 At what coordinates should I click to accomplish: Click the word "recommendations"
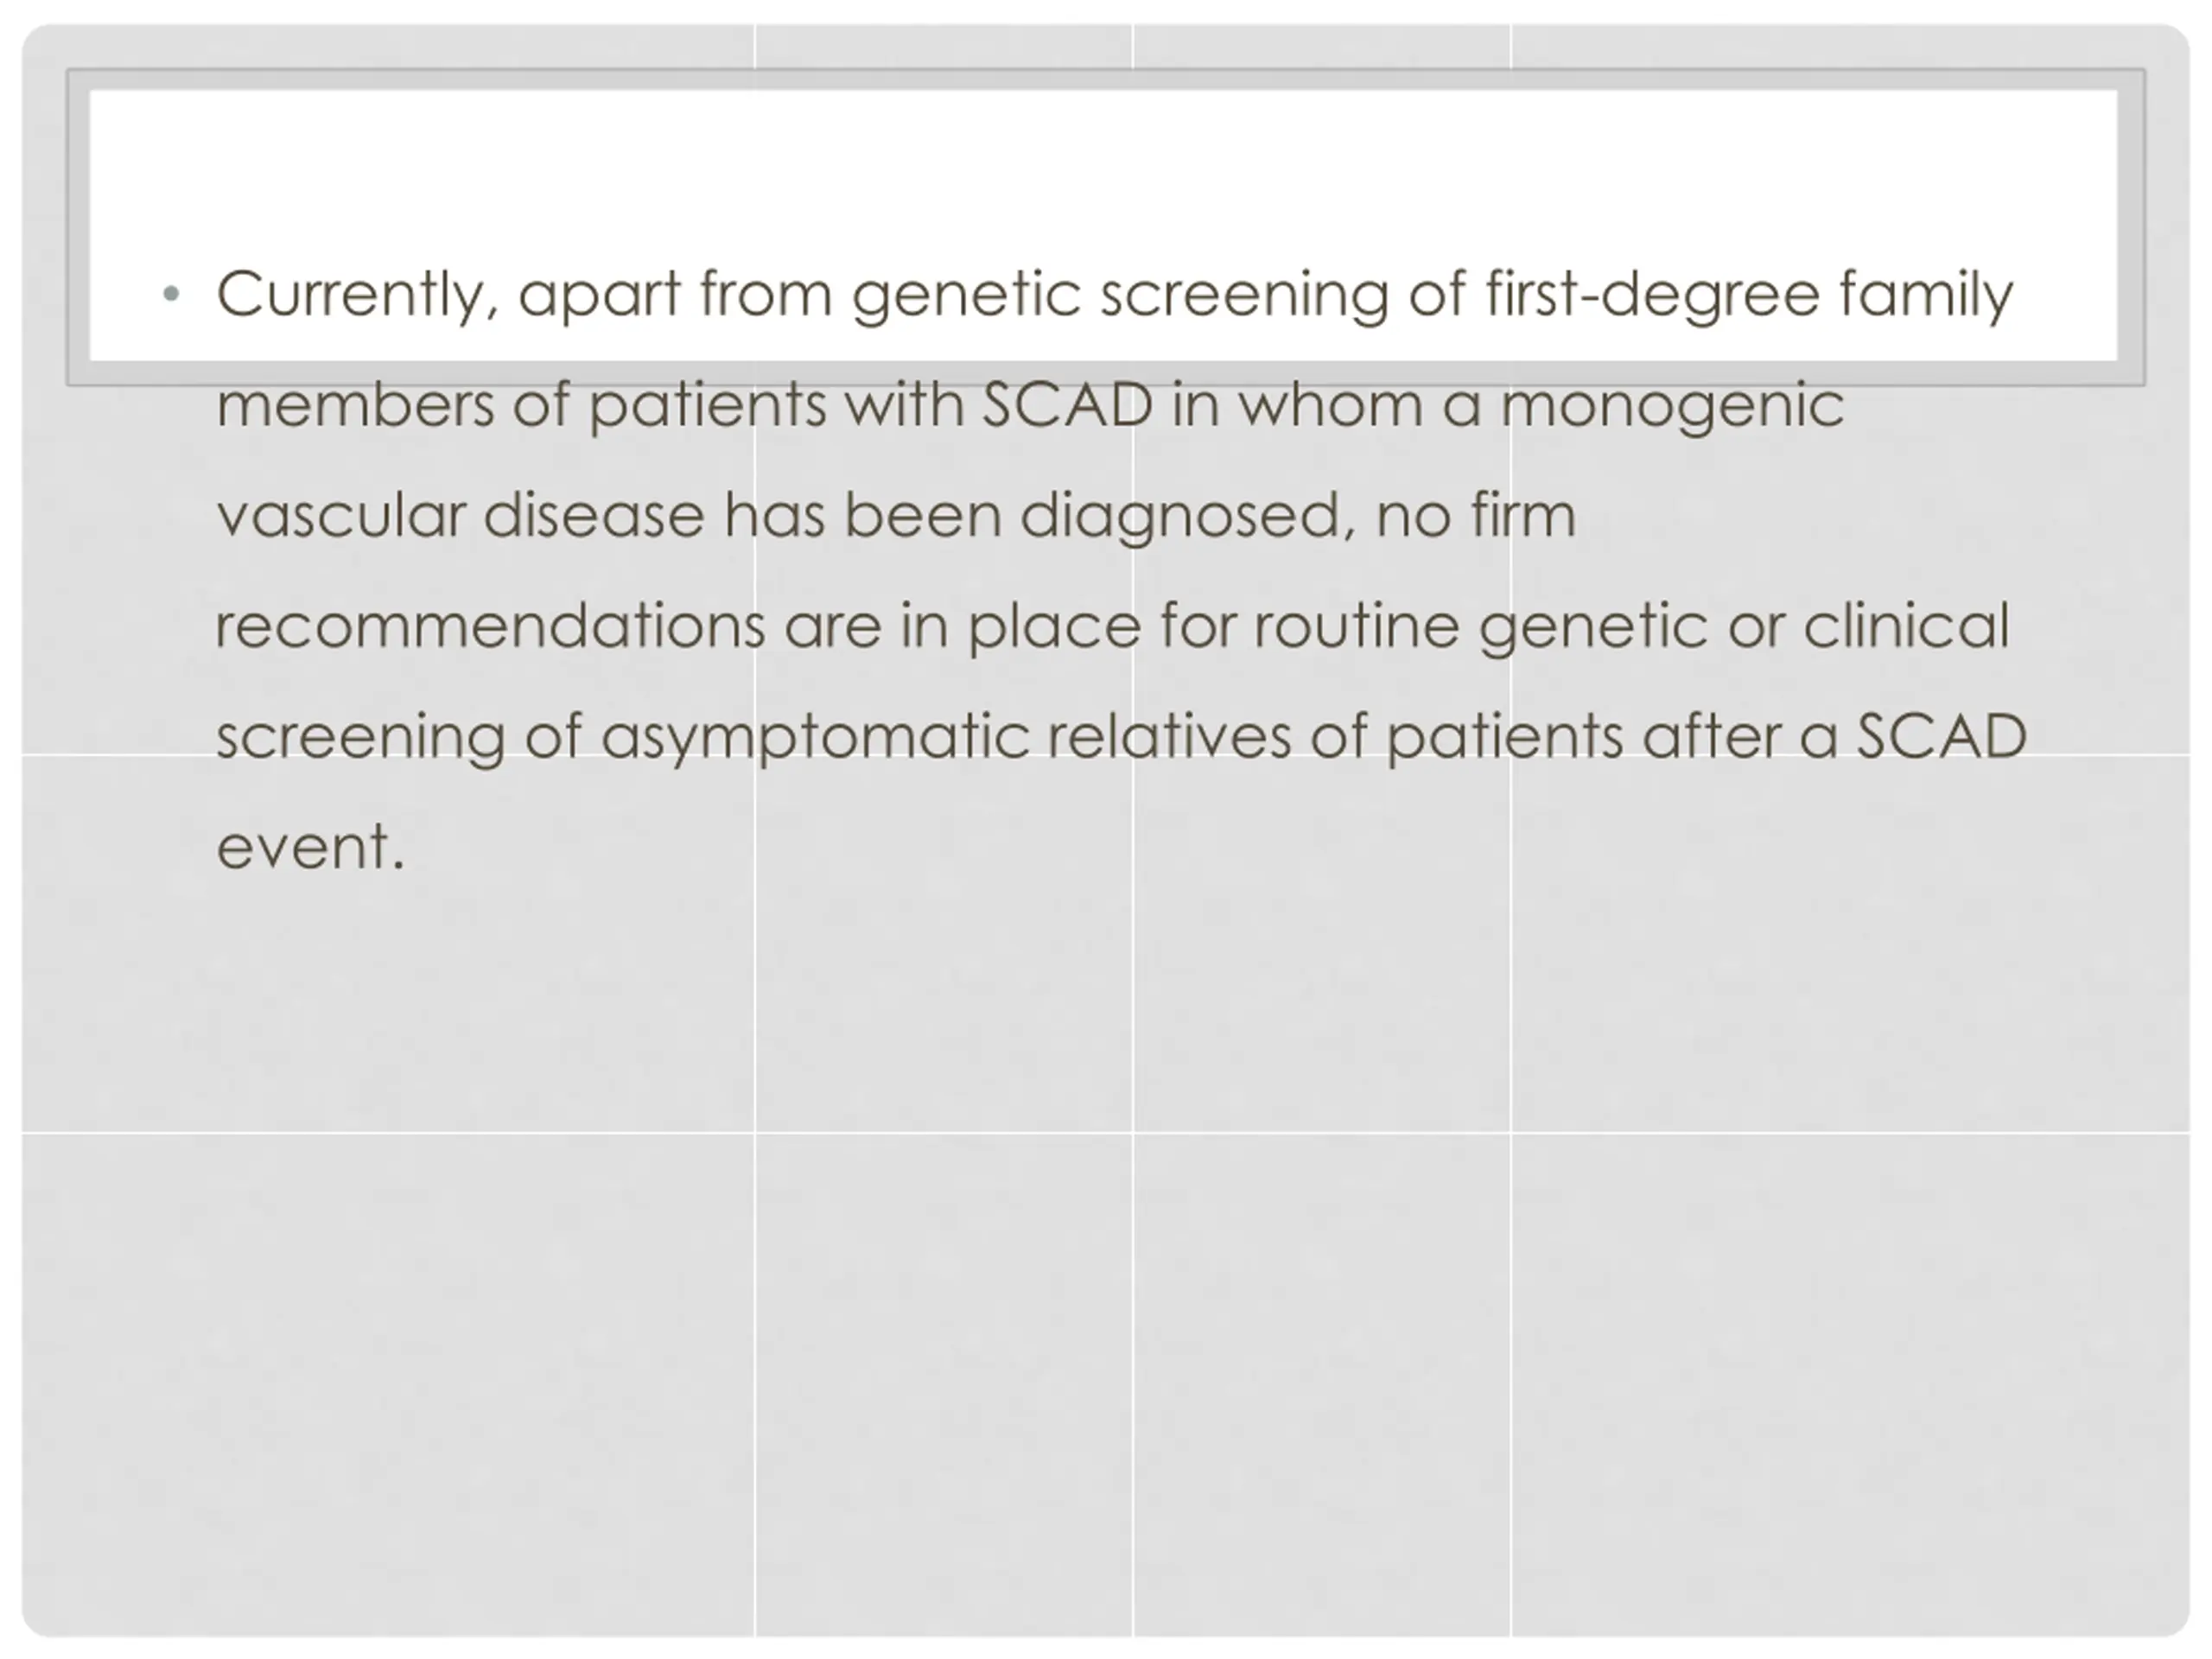pyautogui.click(x=490, y=627)
